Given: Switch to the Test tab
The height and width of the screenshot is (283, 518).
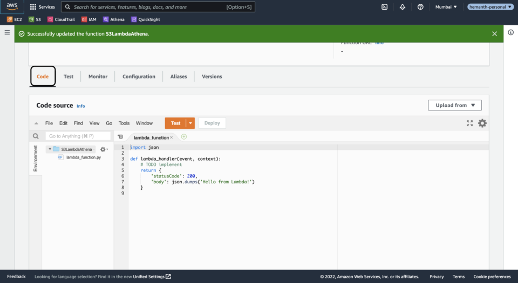Looking at the screenshot, I should (69, 77).
